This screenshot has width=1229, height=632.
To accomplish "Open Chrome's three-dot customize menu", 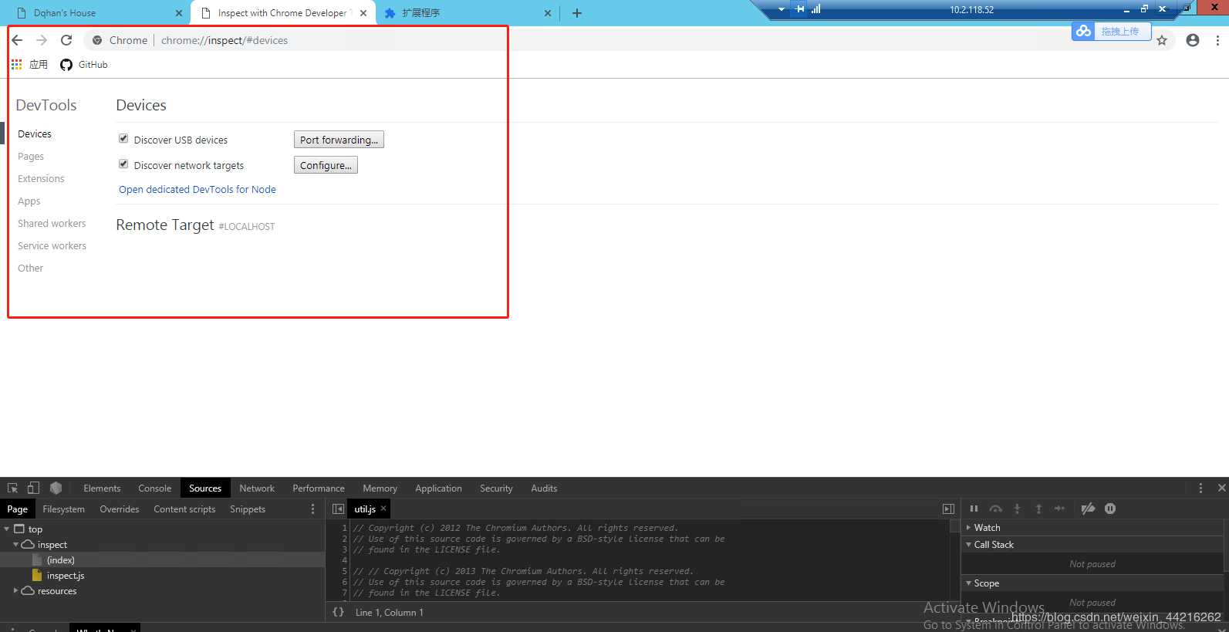I will (x=1217, y=40).
